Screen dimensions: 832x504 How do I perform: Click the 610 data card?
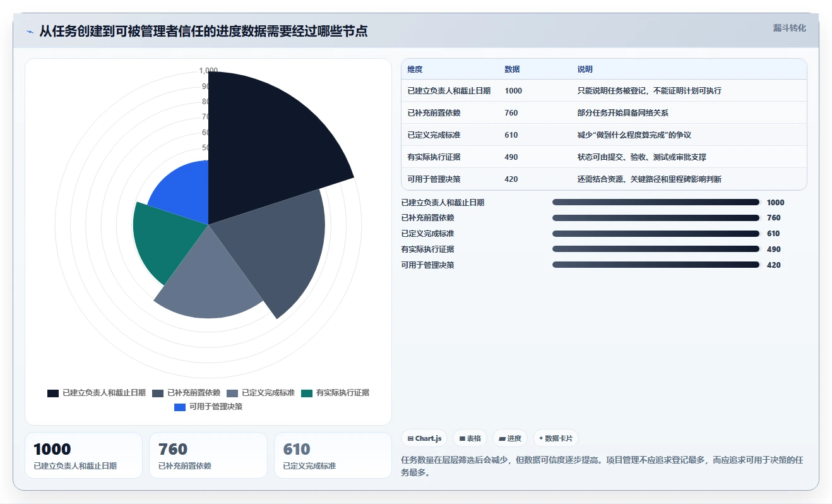pyautogui.click(x=333, y=455)
